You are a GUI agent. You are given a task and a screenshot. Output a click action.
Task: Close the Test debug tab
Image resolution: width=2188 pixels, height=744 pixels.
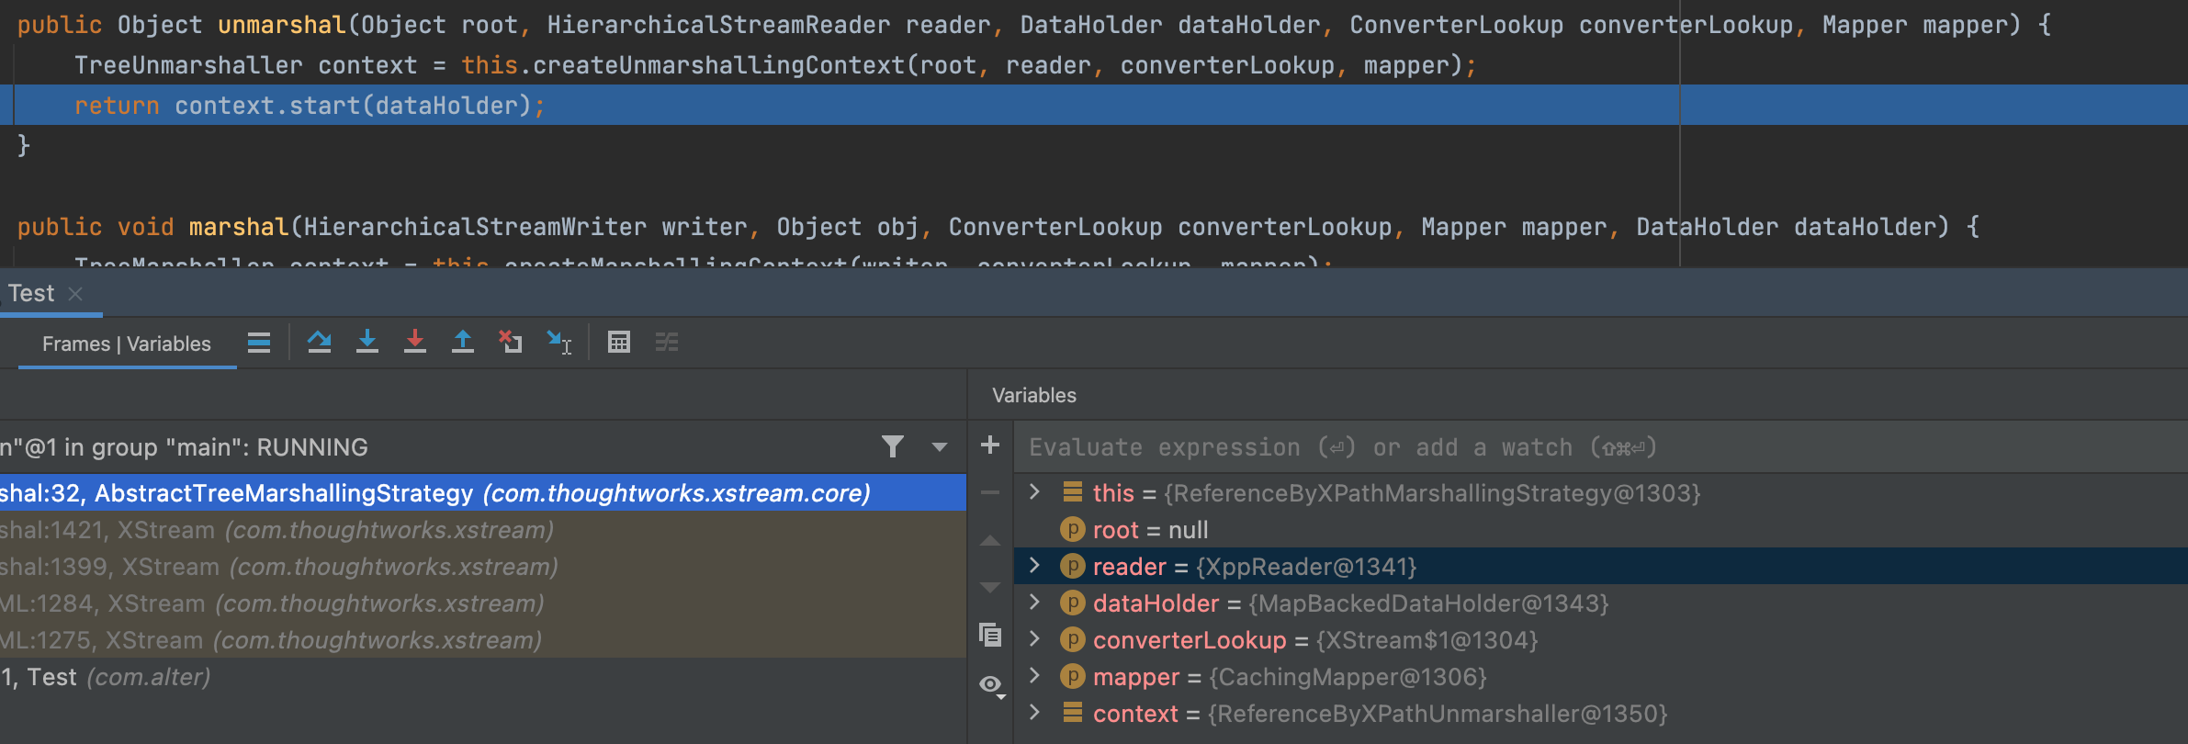(76, 294)
